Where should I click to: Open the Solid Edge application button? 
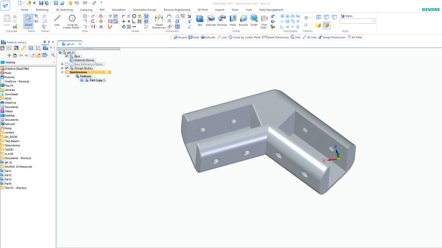pyautogui.click(x=6, y=5)
